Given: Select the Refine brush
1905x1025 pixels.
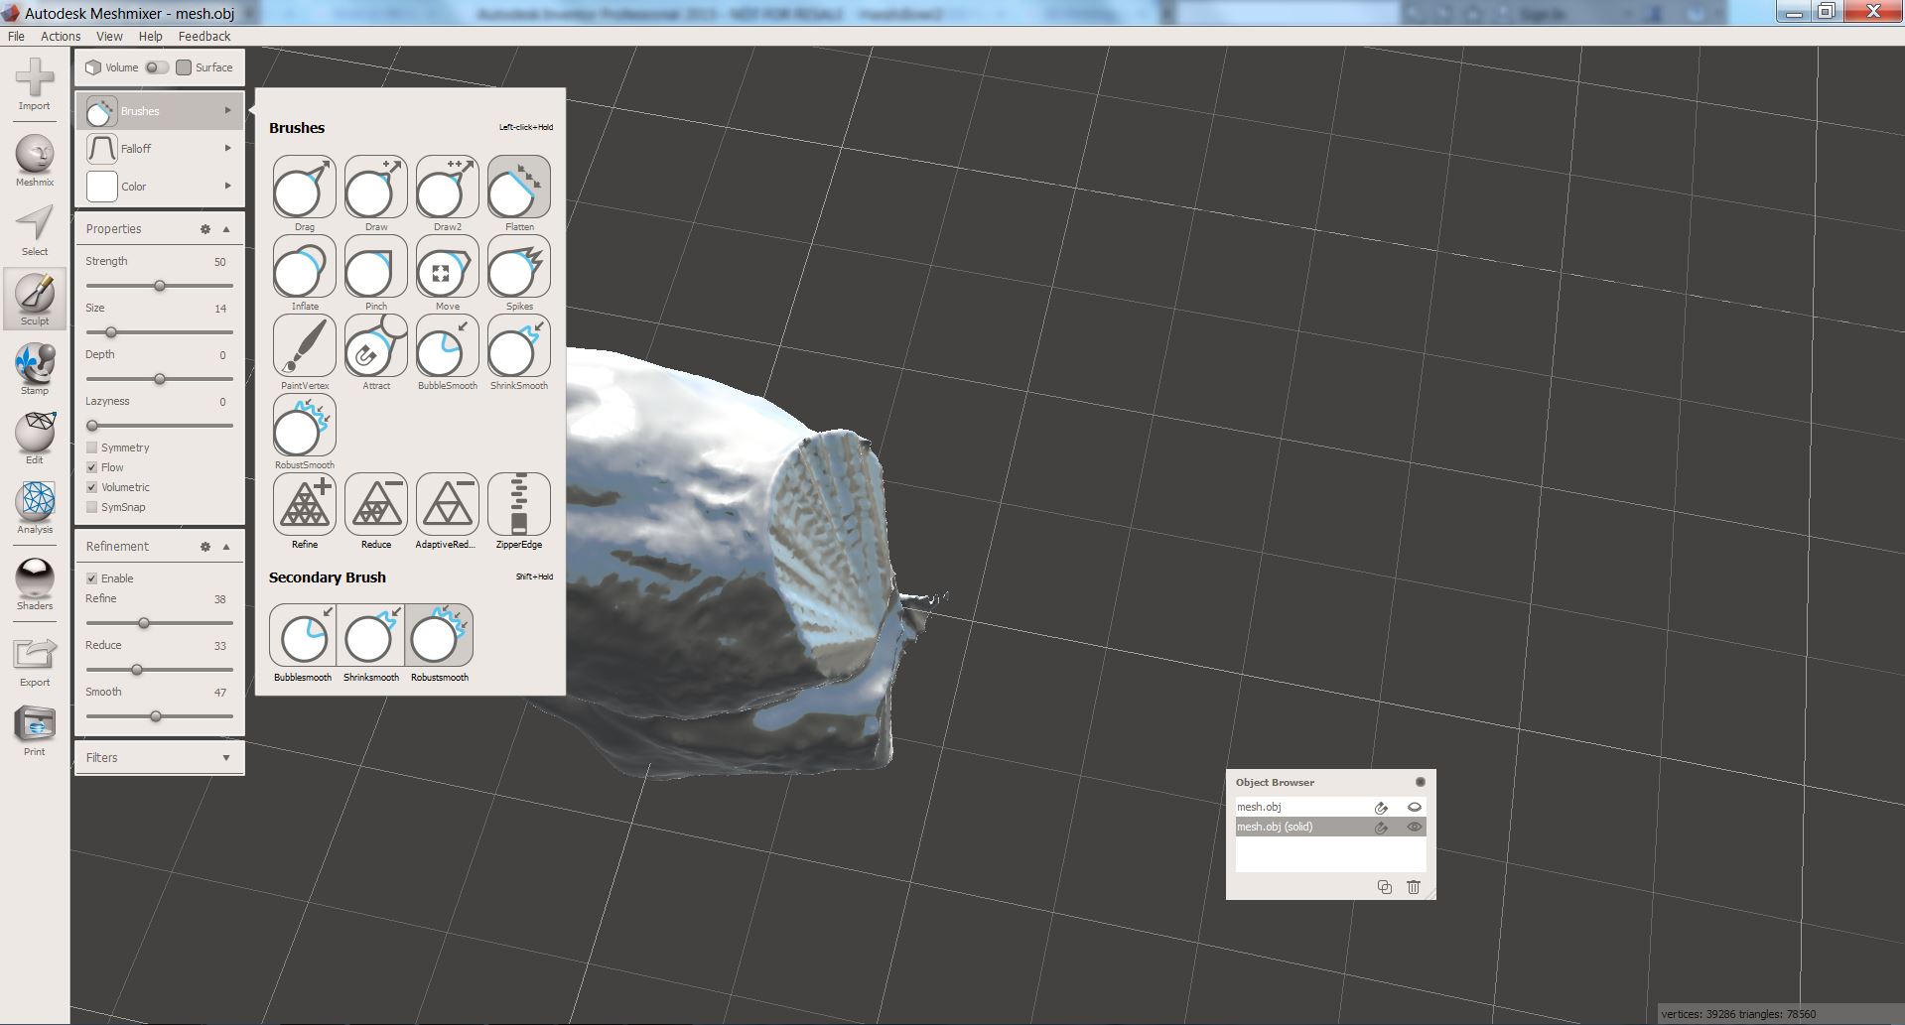Looking at the screenshot, I should (x=304, y=504).
